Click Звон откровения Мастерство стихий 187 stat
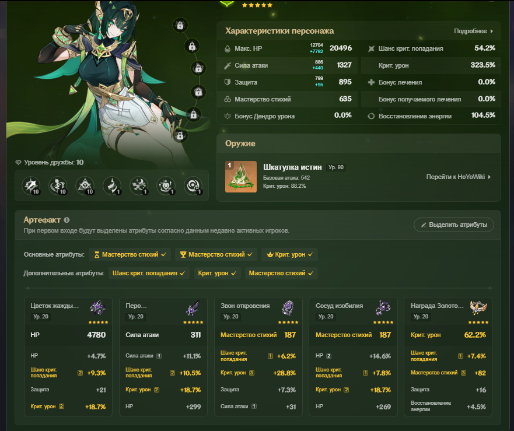This screenshot has height=431, width=514. (258, 335)
